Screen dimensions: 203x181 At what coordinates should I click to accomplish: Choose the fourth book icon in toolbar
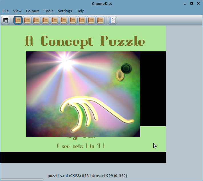[45, 20]
